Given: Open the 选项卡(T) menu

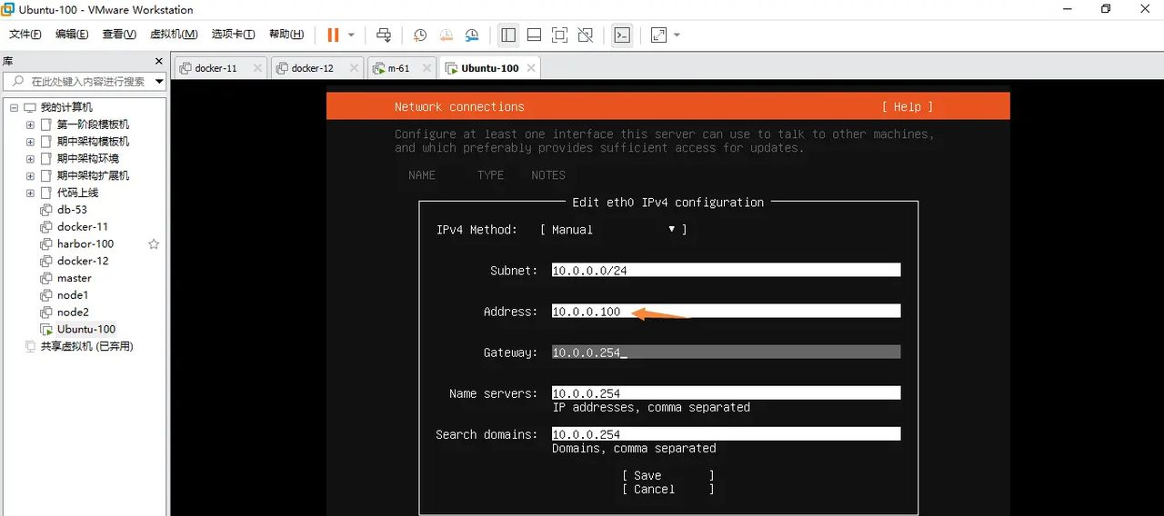Looking at the screenshot, I should (x=235, y=35).
